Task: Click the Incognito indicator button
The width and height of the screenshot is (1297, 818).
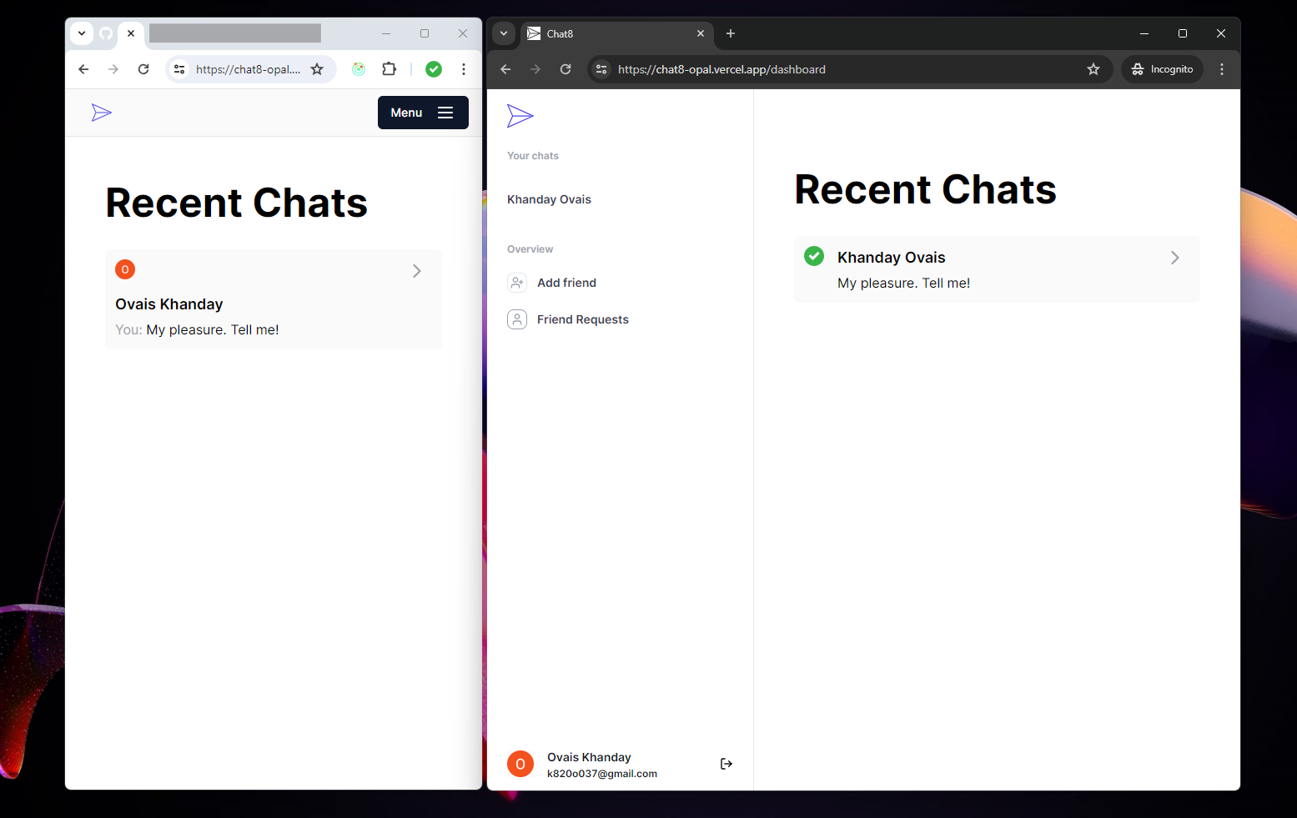Action: [1162, 69]
